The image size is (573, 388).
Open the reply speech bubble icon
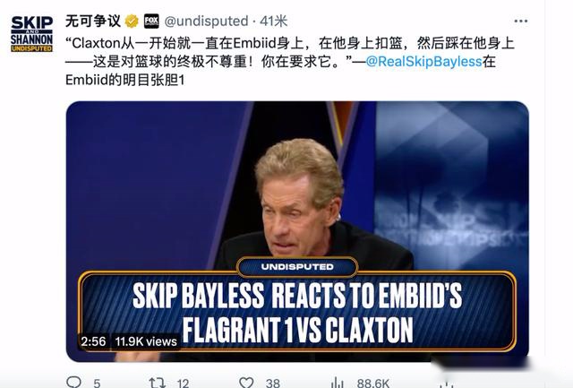click(73, 382)
